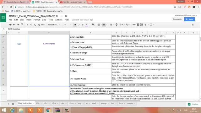Open horizontal align options
This screenshot has height=113, width=201.
click(111, 24)
